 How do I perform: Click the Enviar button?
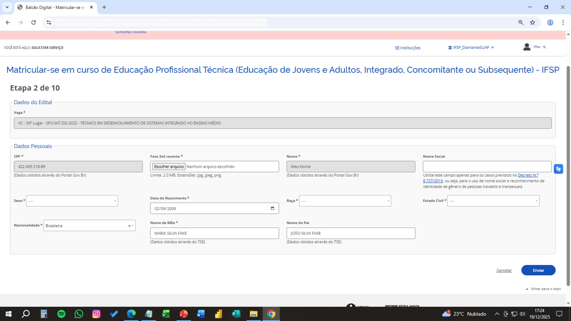[x=538, y=270]
